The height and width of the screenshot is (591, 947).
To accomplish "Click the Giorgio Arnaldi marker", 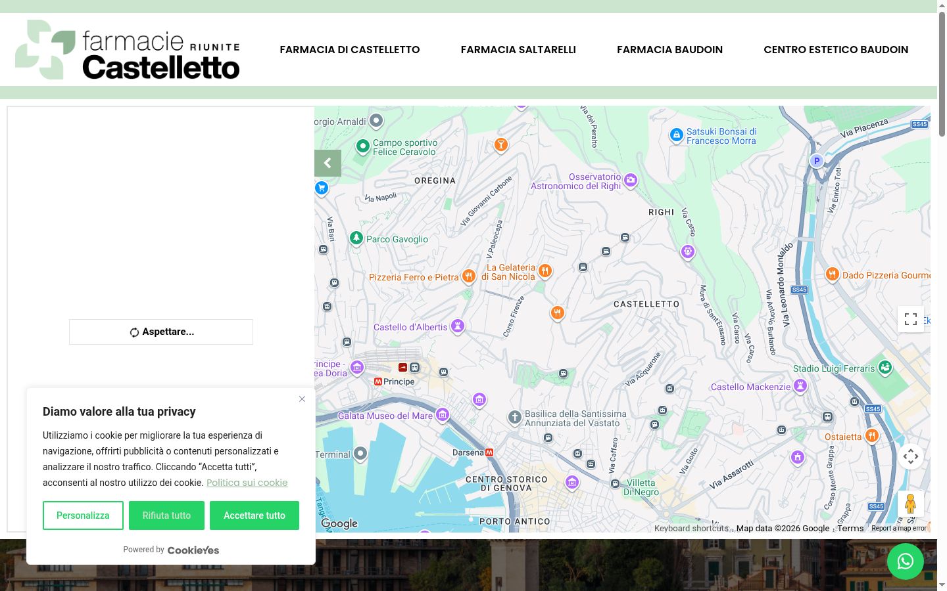I will pyautogui.click(x=376, y=120).
